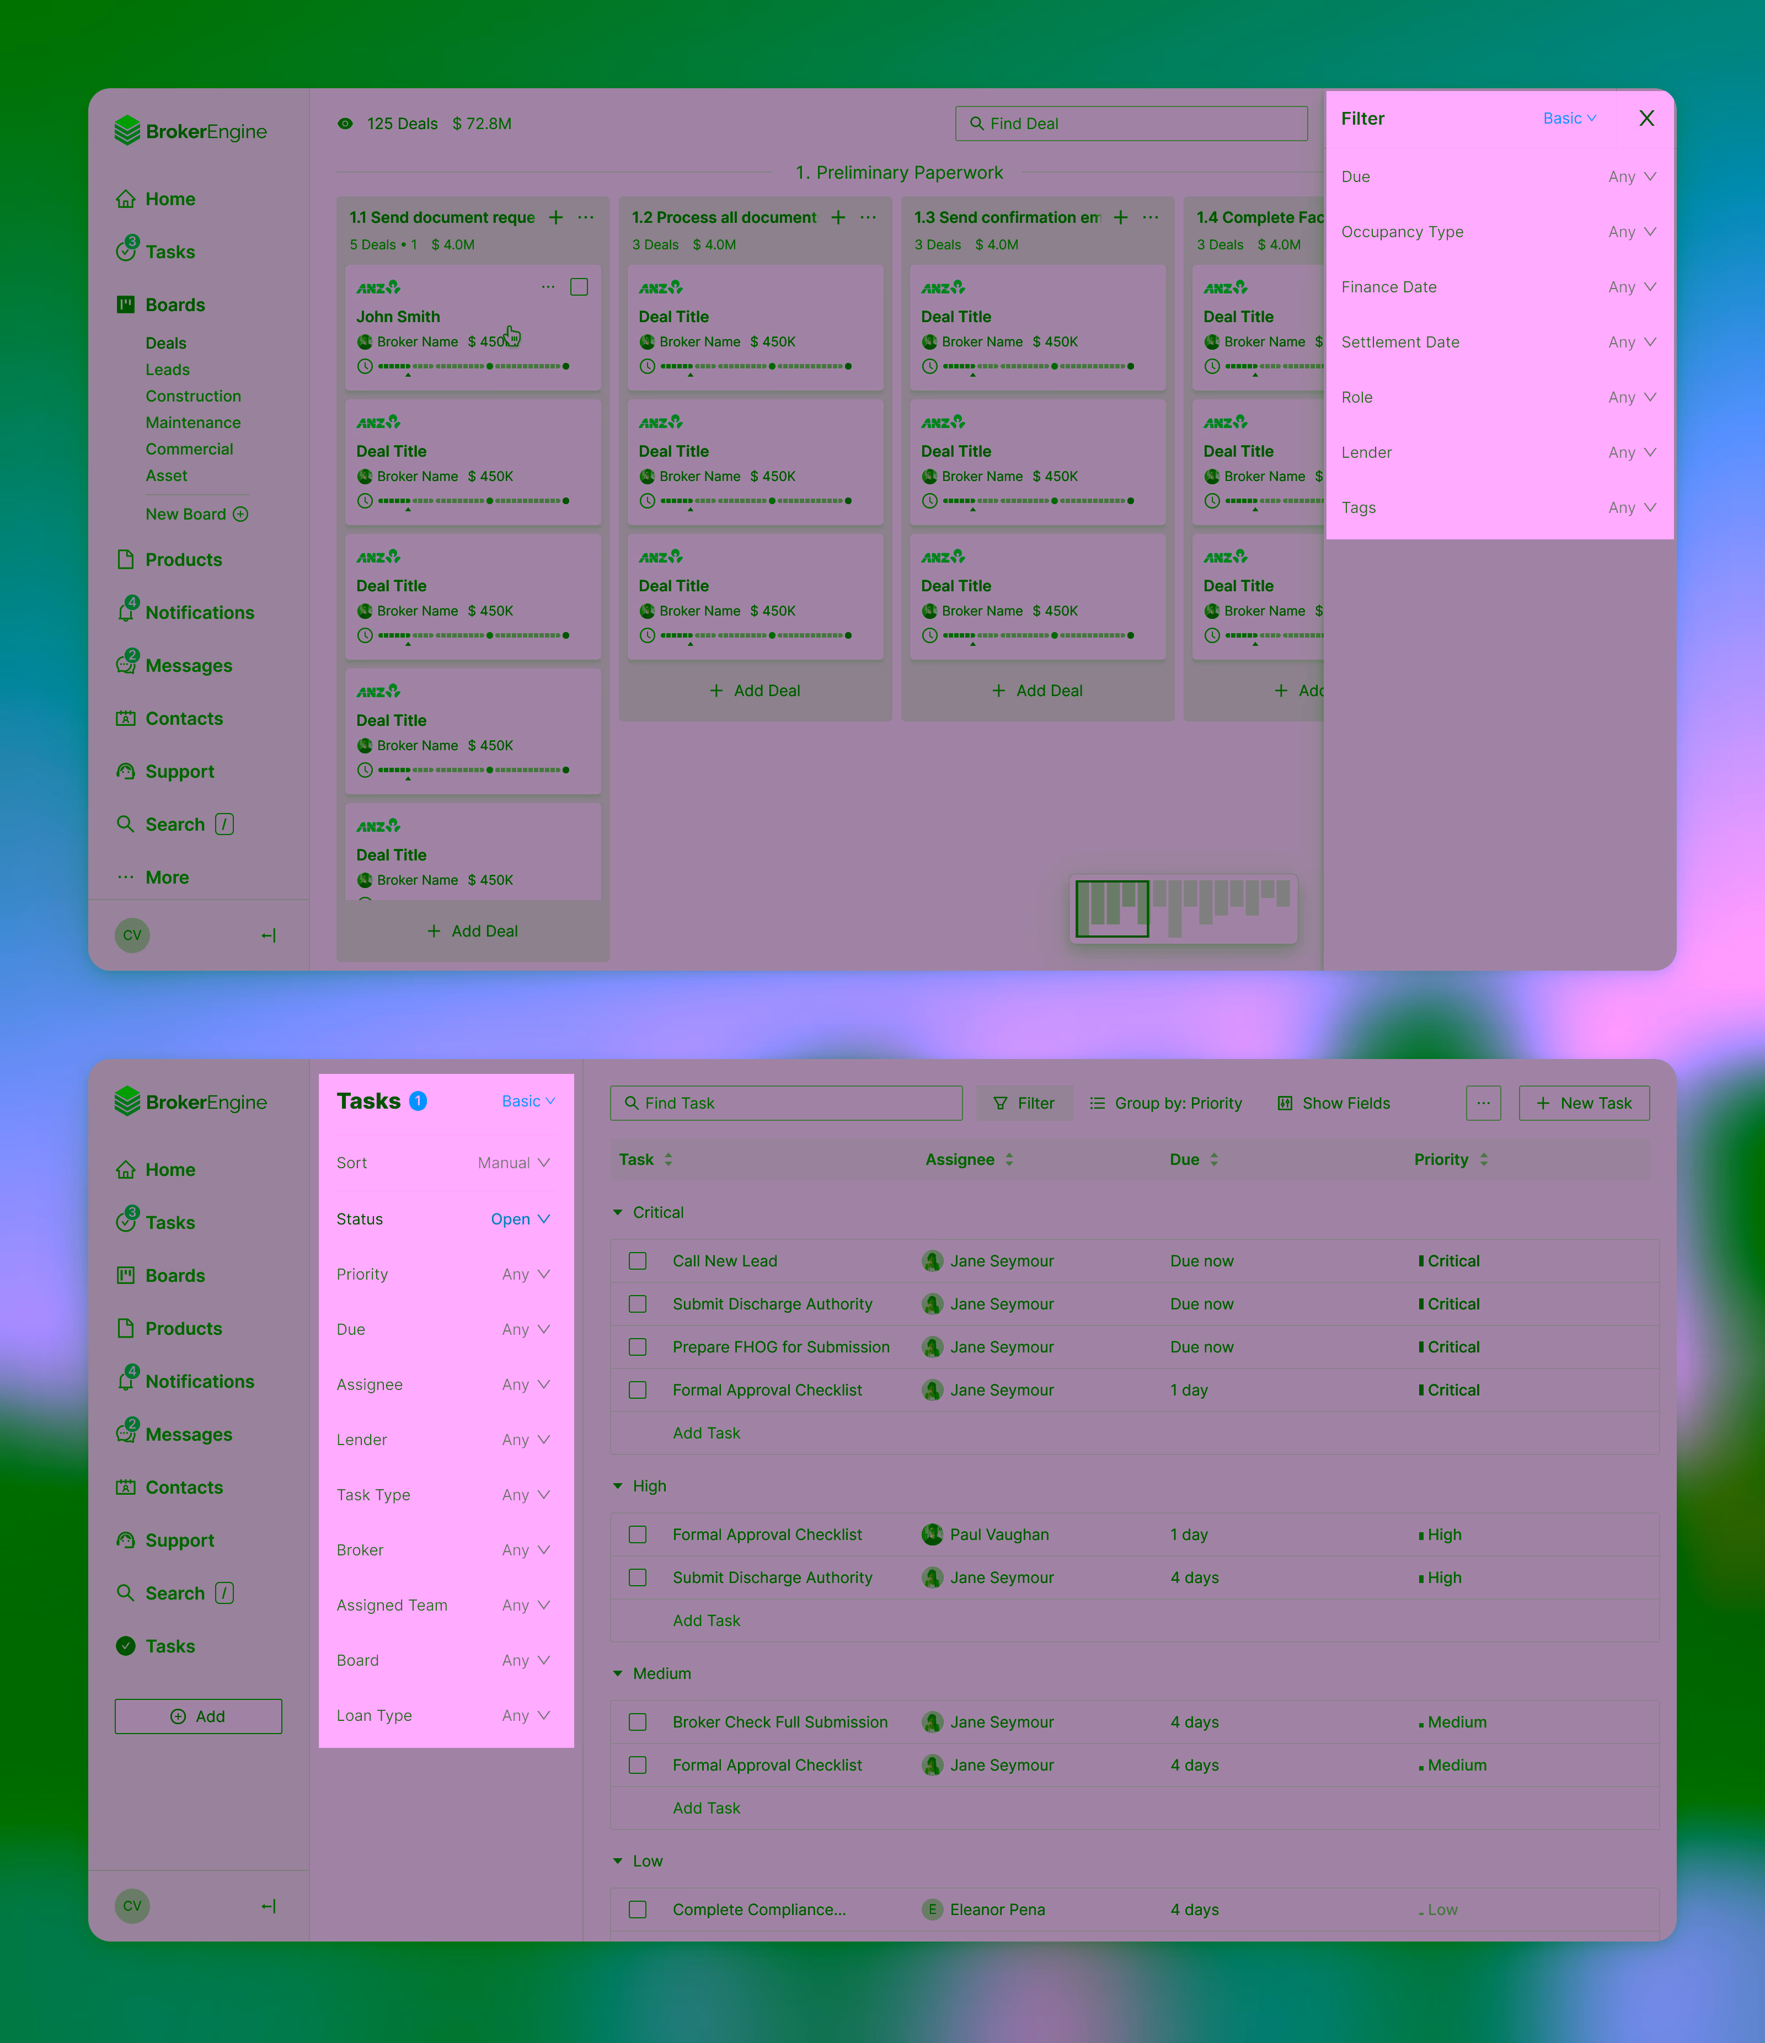Screen dimensions: 1765x2043
Task: Open Show Fields in the task toolbar
Action: pos(1333,1103)
